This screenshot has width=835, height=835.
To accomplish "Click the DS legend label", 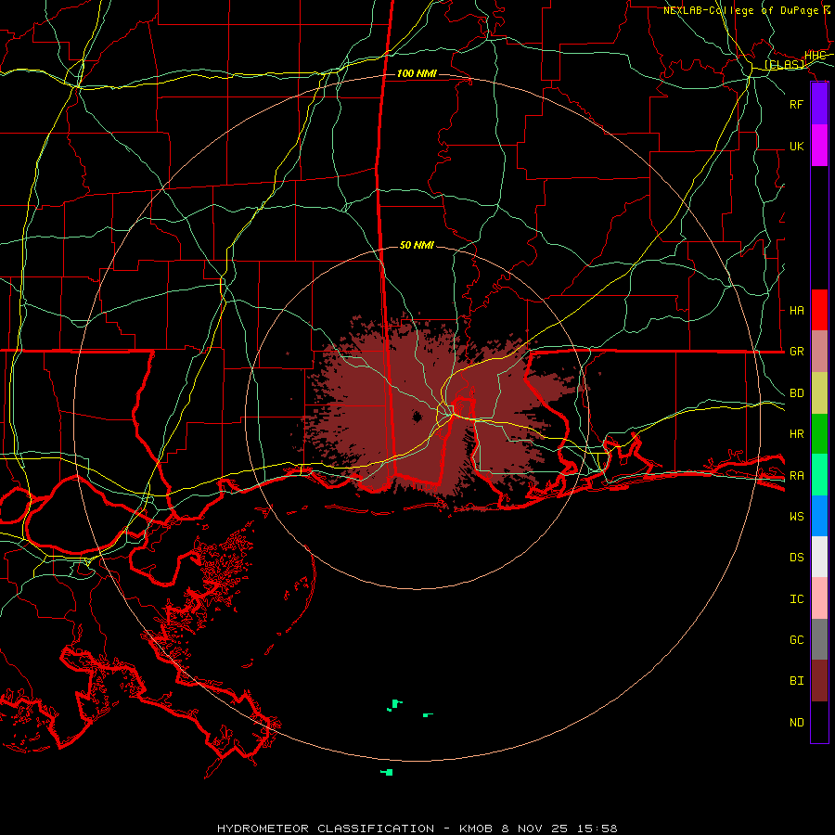I will (x=796, y=557).
